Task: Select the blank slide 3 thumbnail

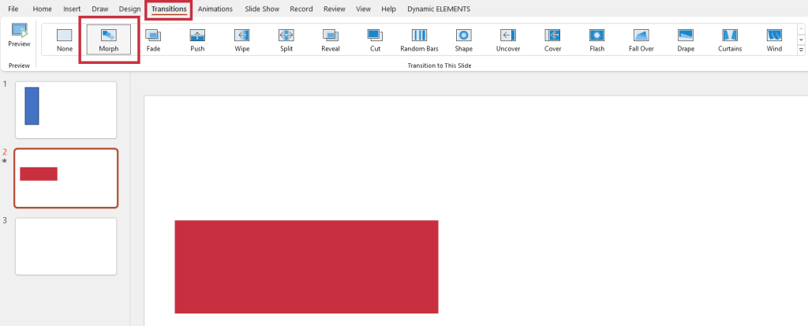Action: (x=65, y=246)
